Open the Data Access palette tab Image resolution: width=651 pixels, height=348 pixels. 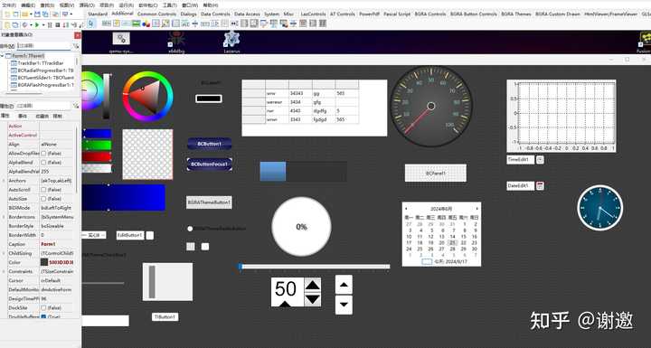[x=247, y=14]
